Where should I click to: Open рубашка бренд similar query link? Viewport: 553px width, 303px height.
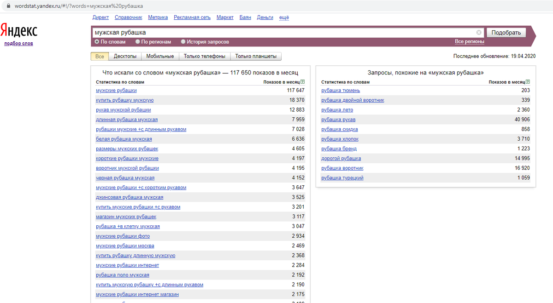pos(339,149)
